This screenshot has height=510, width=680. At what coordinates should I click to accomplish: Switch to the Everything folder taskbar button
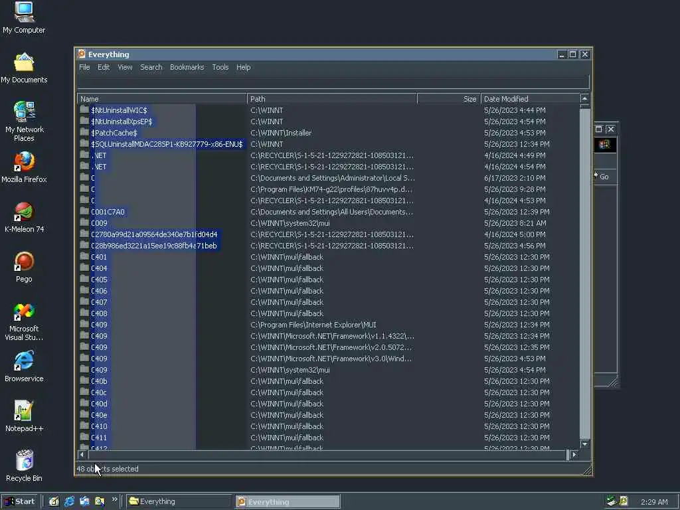pos(179,501)
